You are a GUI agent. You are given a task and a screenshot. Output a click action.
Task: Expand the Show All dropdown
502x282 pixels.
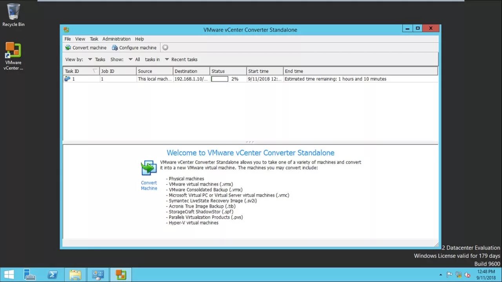(x=134, y=60)
